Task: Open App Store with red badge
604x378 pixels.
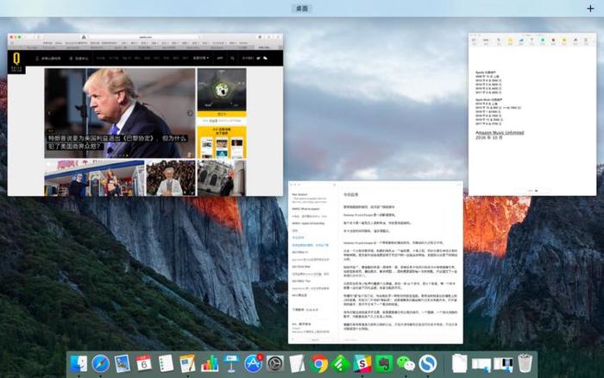Action: (253, 363)
